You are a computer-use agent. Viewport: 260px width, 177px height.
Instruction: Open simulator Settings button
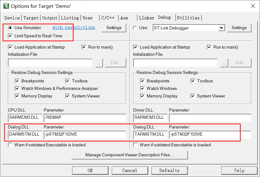114,28
